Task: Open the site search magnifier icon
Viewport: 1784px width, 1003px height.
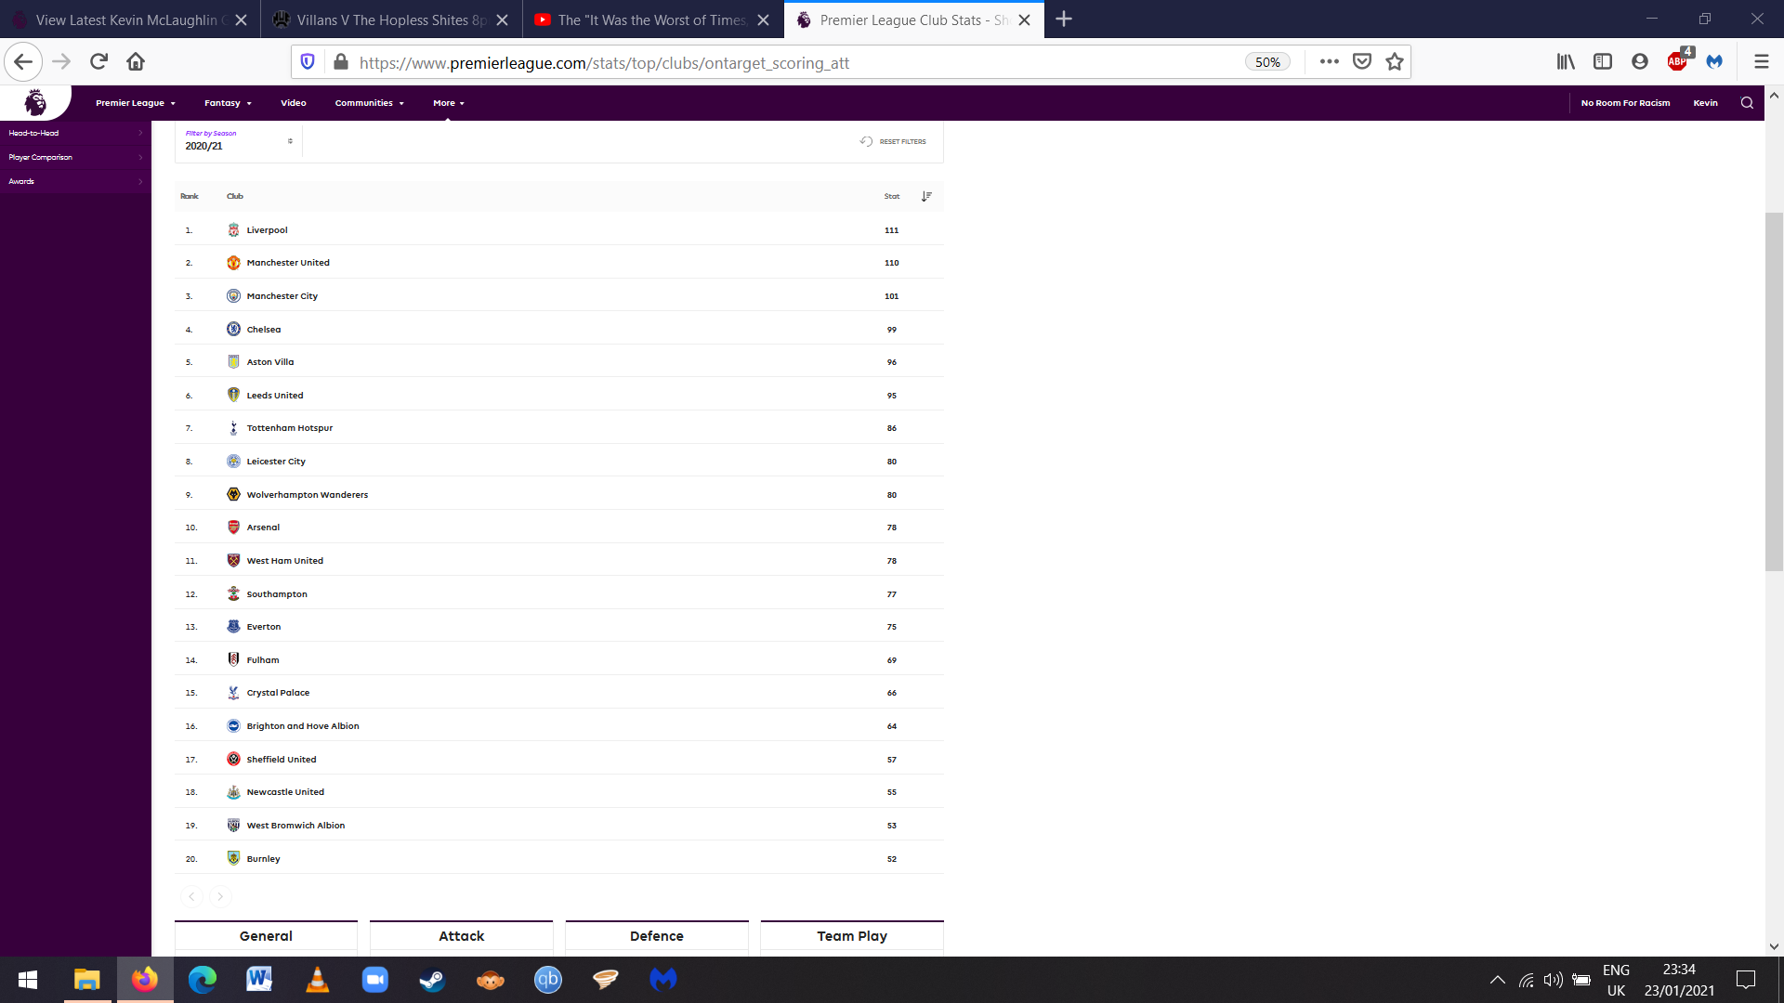Action: pos(1747,103)
